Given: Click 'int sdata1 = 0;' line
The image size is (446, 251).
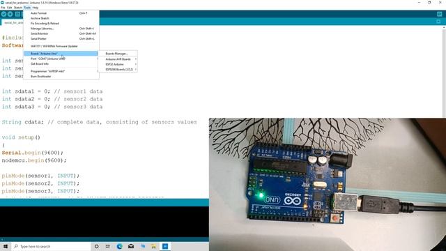Looking at the screenshot, I should [52, 91].
